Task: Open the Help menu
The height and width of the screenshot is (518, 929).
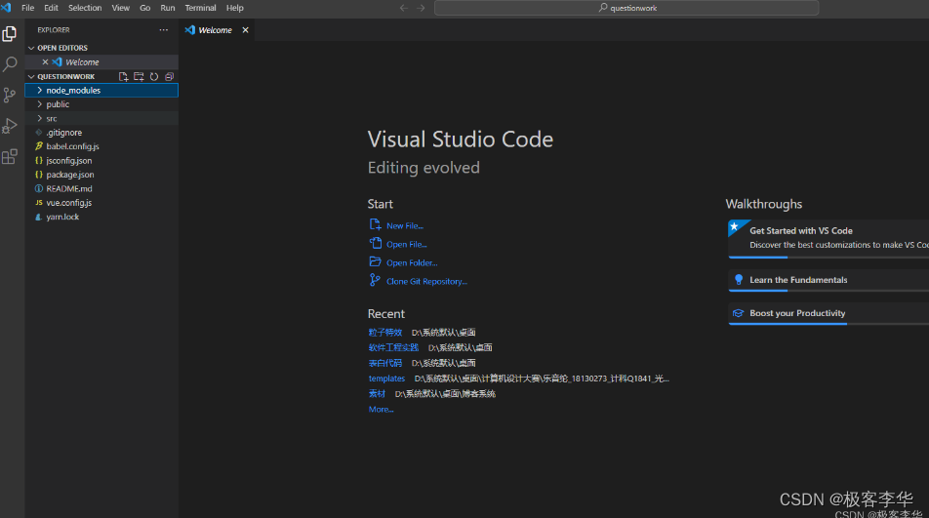Action: (x=234, y=8)
